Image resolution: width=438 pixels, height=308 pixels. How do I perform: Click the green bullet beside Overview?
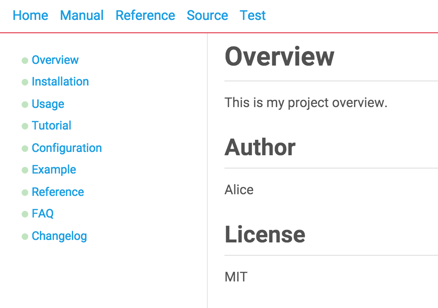25,61
